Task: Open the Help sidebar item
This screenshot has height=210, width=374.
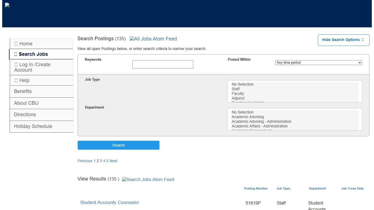Action: click(x=24, y=80)
